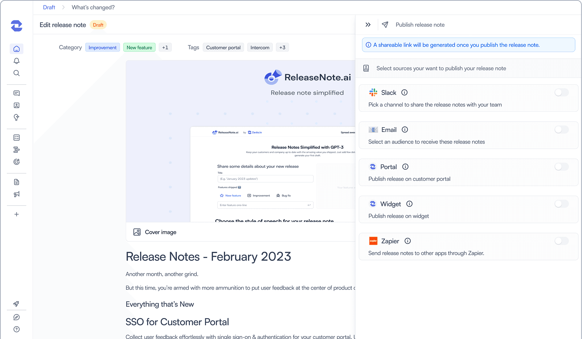Viewport: 582px width, 339px height.
Task: Click the Publish release note header text
Action: tap(420, 25)
